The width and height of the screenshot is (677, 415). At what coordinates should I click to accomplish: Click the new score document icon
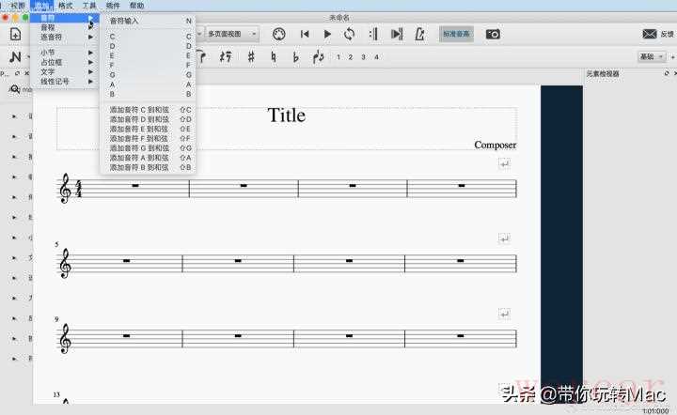[x=15, y=34]
